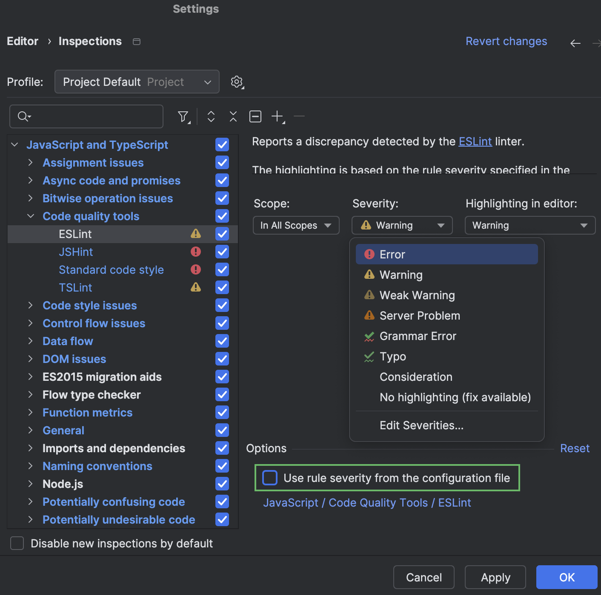The height and width of the screenshot is (595, 601).
Task: Enable Use rule severity from the configuration file
Action: (269, 478)
